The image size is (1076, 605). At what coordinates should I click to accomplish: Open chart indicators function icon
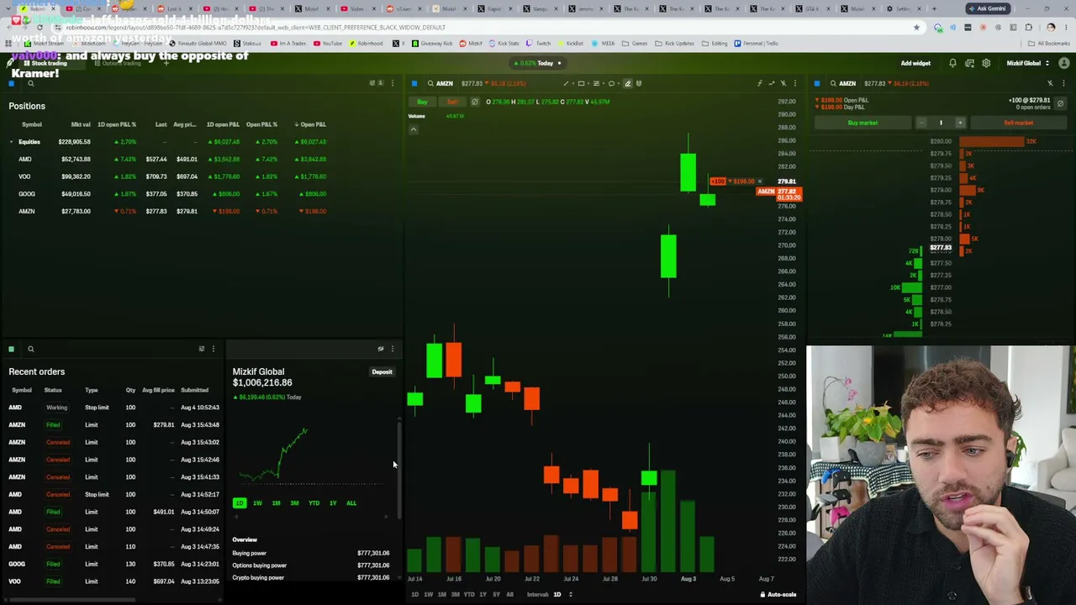point(760,83)
